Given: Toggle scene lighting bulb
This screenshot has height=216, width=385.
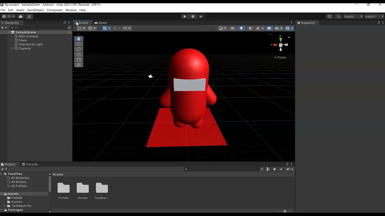Looking at the screenshot, I should pos(241,28).
